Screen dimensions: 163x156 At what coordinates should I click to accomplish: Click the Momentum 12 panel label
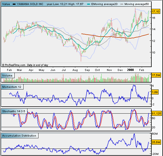(12, 87)
